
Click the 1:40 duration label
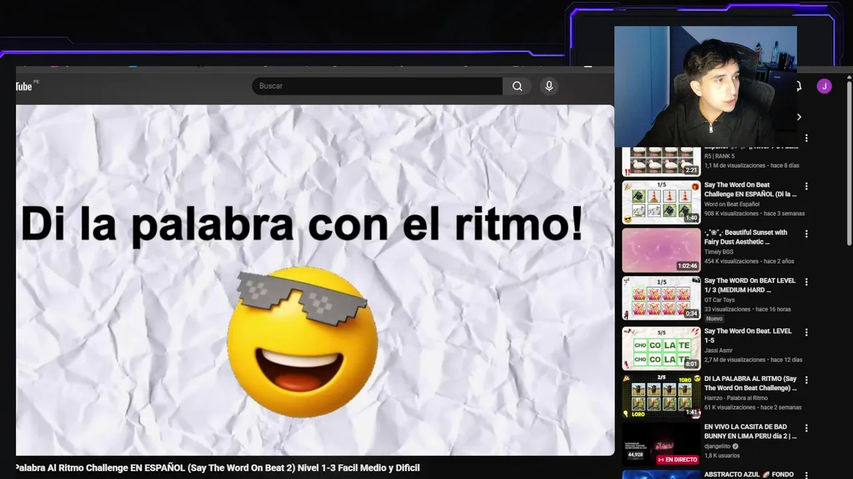coord(691,218)
